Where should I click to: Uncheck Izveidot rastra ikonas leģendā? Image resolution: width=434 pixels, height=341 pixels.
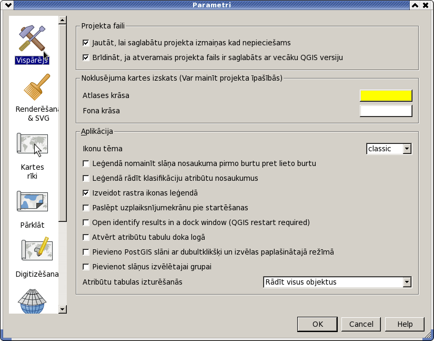tap(86, 193)
